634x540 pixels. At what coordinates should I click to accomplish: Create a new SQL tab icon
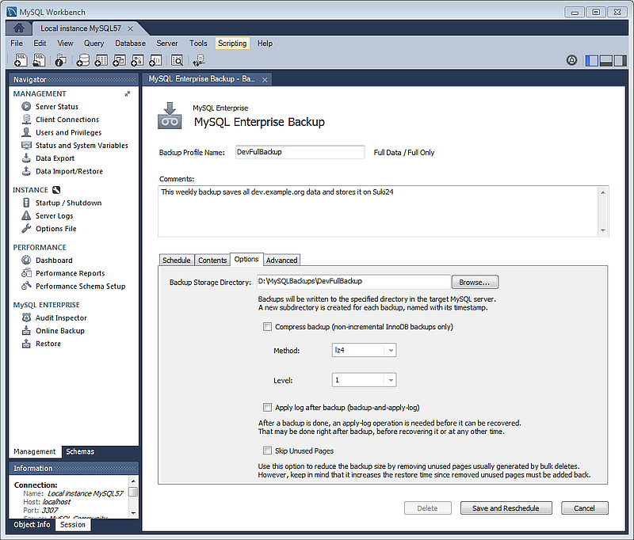coord(21,60)
